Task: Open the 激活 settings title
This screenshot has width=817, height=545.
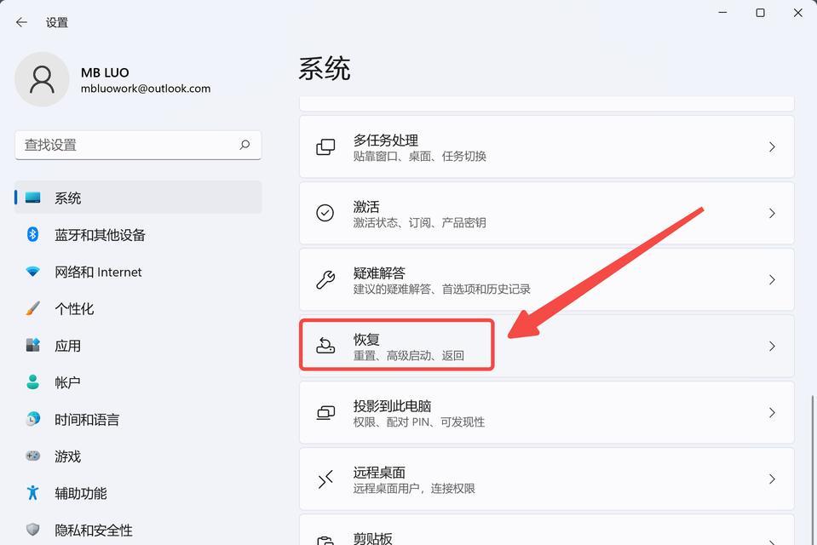Action: [x=366, y=206]
